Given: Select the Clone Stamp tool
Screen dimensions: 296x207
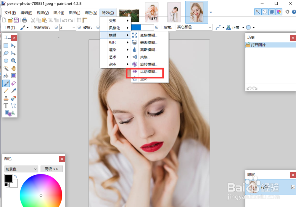Looking at the screenshot, I should [6, 98].
